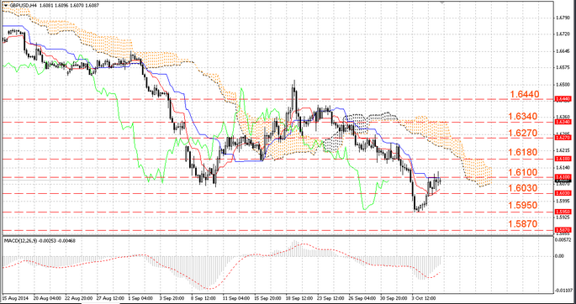This screenshot has width=576, height=304.
Task: Select the 1.6100 level text label
Action: 523,172
